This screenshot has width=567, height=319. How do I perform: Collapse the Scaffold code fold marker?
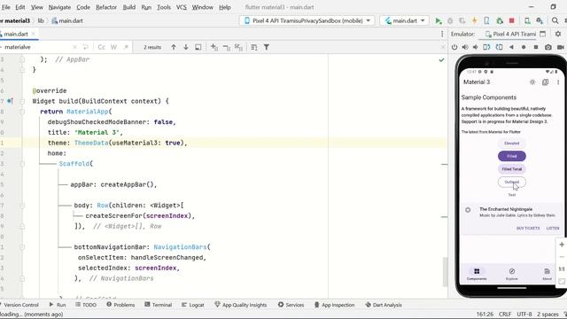[22, 164]
